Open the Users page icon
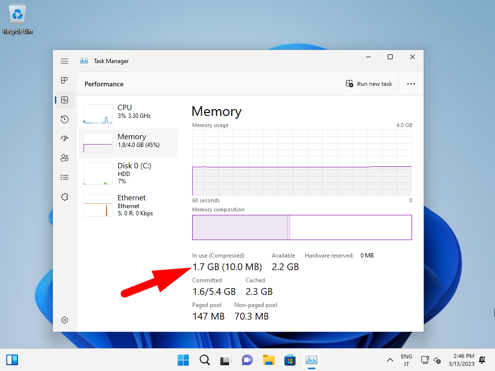The image size is (495, 371). (x=65, y=158)
